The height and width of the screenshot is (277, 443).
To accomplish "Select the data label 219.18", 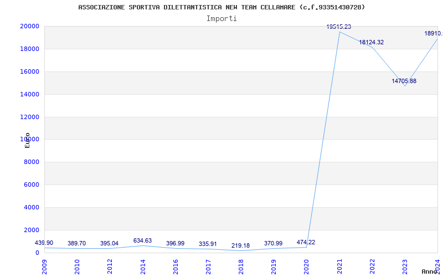I will [240, 245].
